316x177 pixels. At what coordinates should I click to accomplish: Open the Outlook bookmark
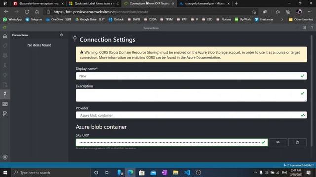tap(116, 20)
